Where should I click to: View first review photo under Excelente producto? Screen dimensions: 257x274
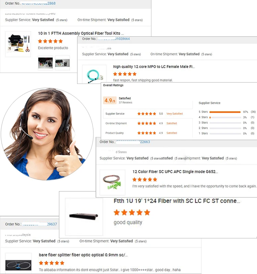[x=46, y=63]
